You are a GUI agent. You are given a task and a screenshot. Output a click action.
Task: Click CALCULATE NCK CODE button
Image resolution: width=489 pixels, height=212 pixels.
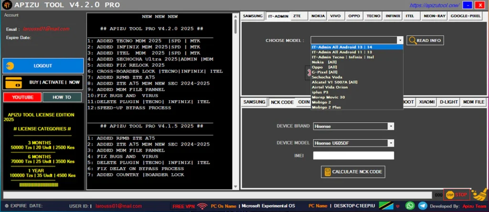coord(353,172)
